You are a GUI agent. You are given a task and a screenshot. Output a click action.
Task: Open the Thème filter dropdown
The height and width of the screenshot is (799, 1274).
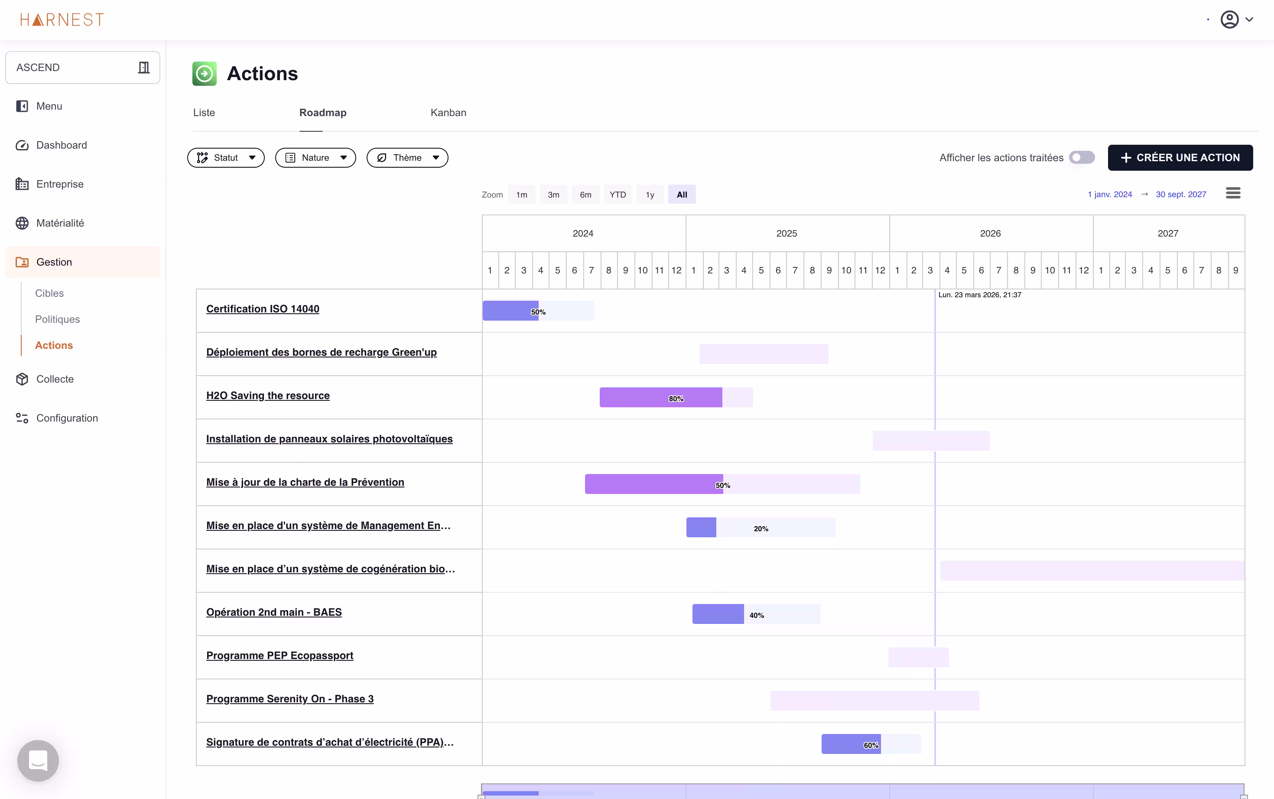[407, 157]
